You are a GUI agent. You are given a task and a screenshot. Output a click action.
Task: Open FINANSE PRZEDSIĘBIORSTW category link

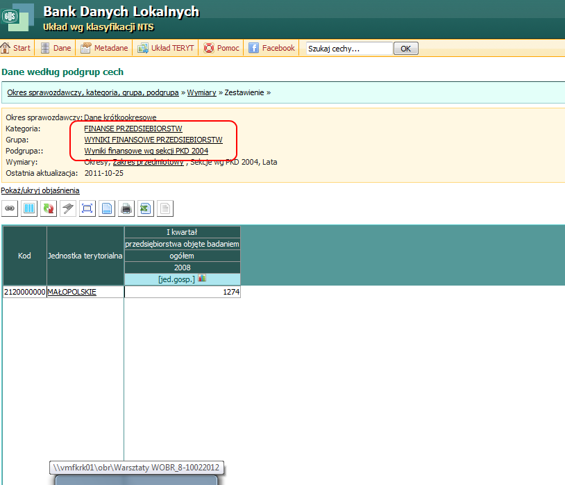point(133,129)
